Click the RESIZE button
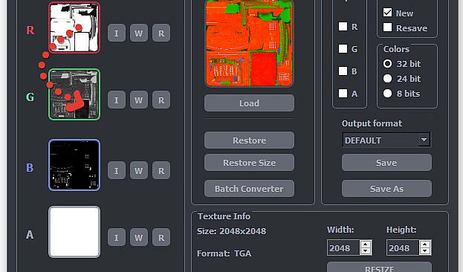 [x=379, y=268]
